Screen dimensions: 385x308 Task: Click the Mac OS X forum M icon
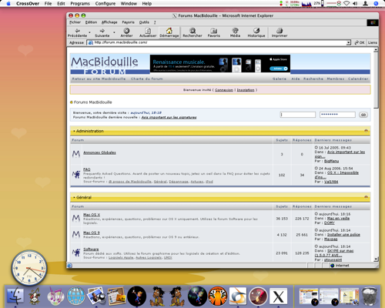(76, 218)
